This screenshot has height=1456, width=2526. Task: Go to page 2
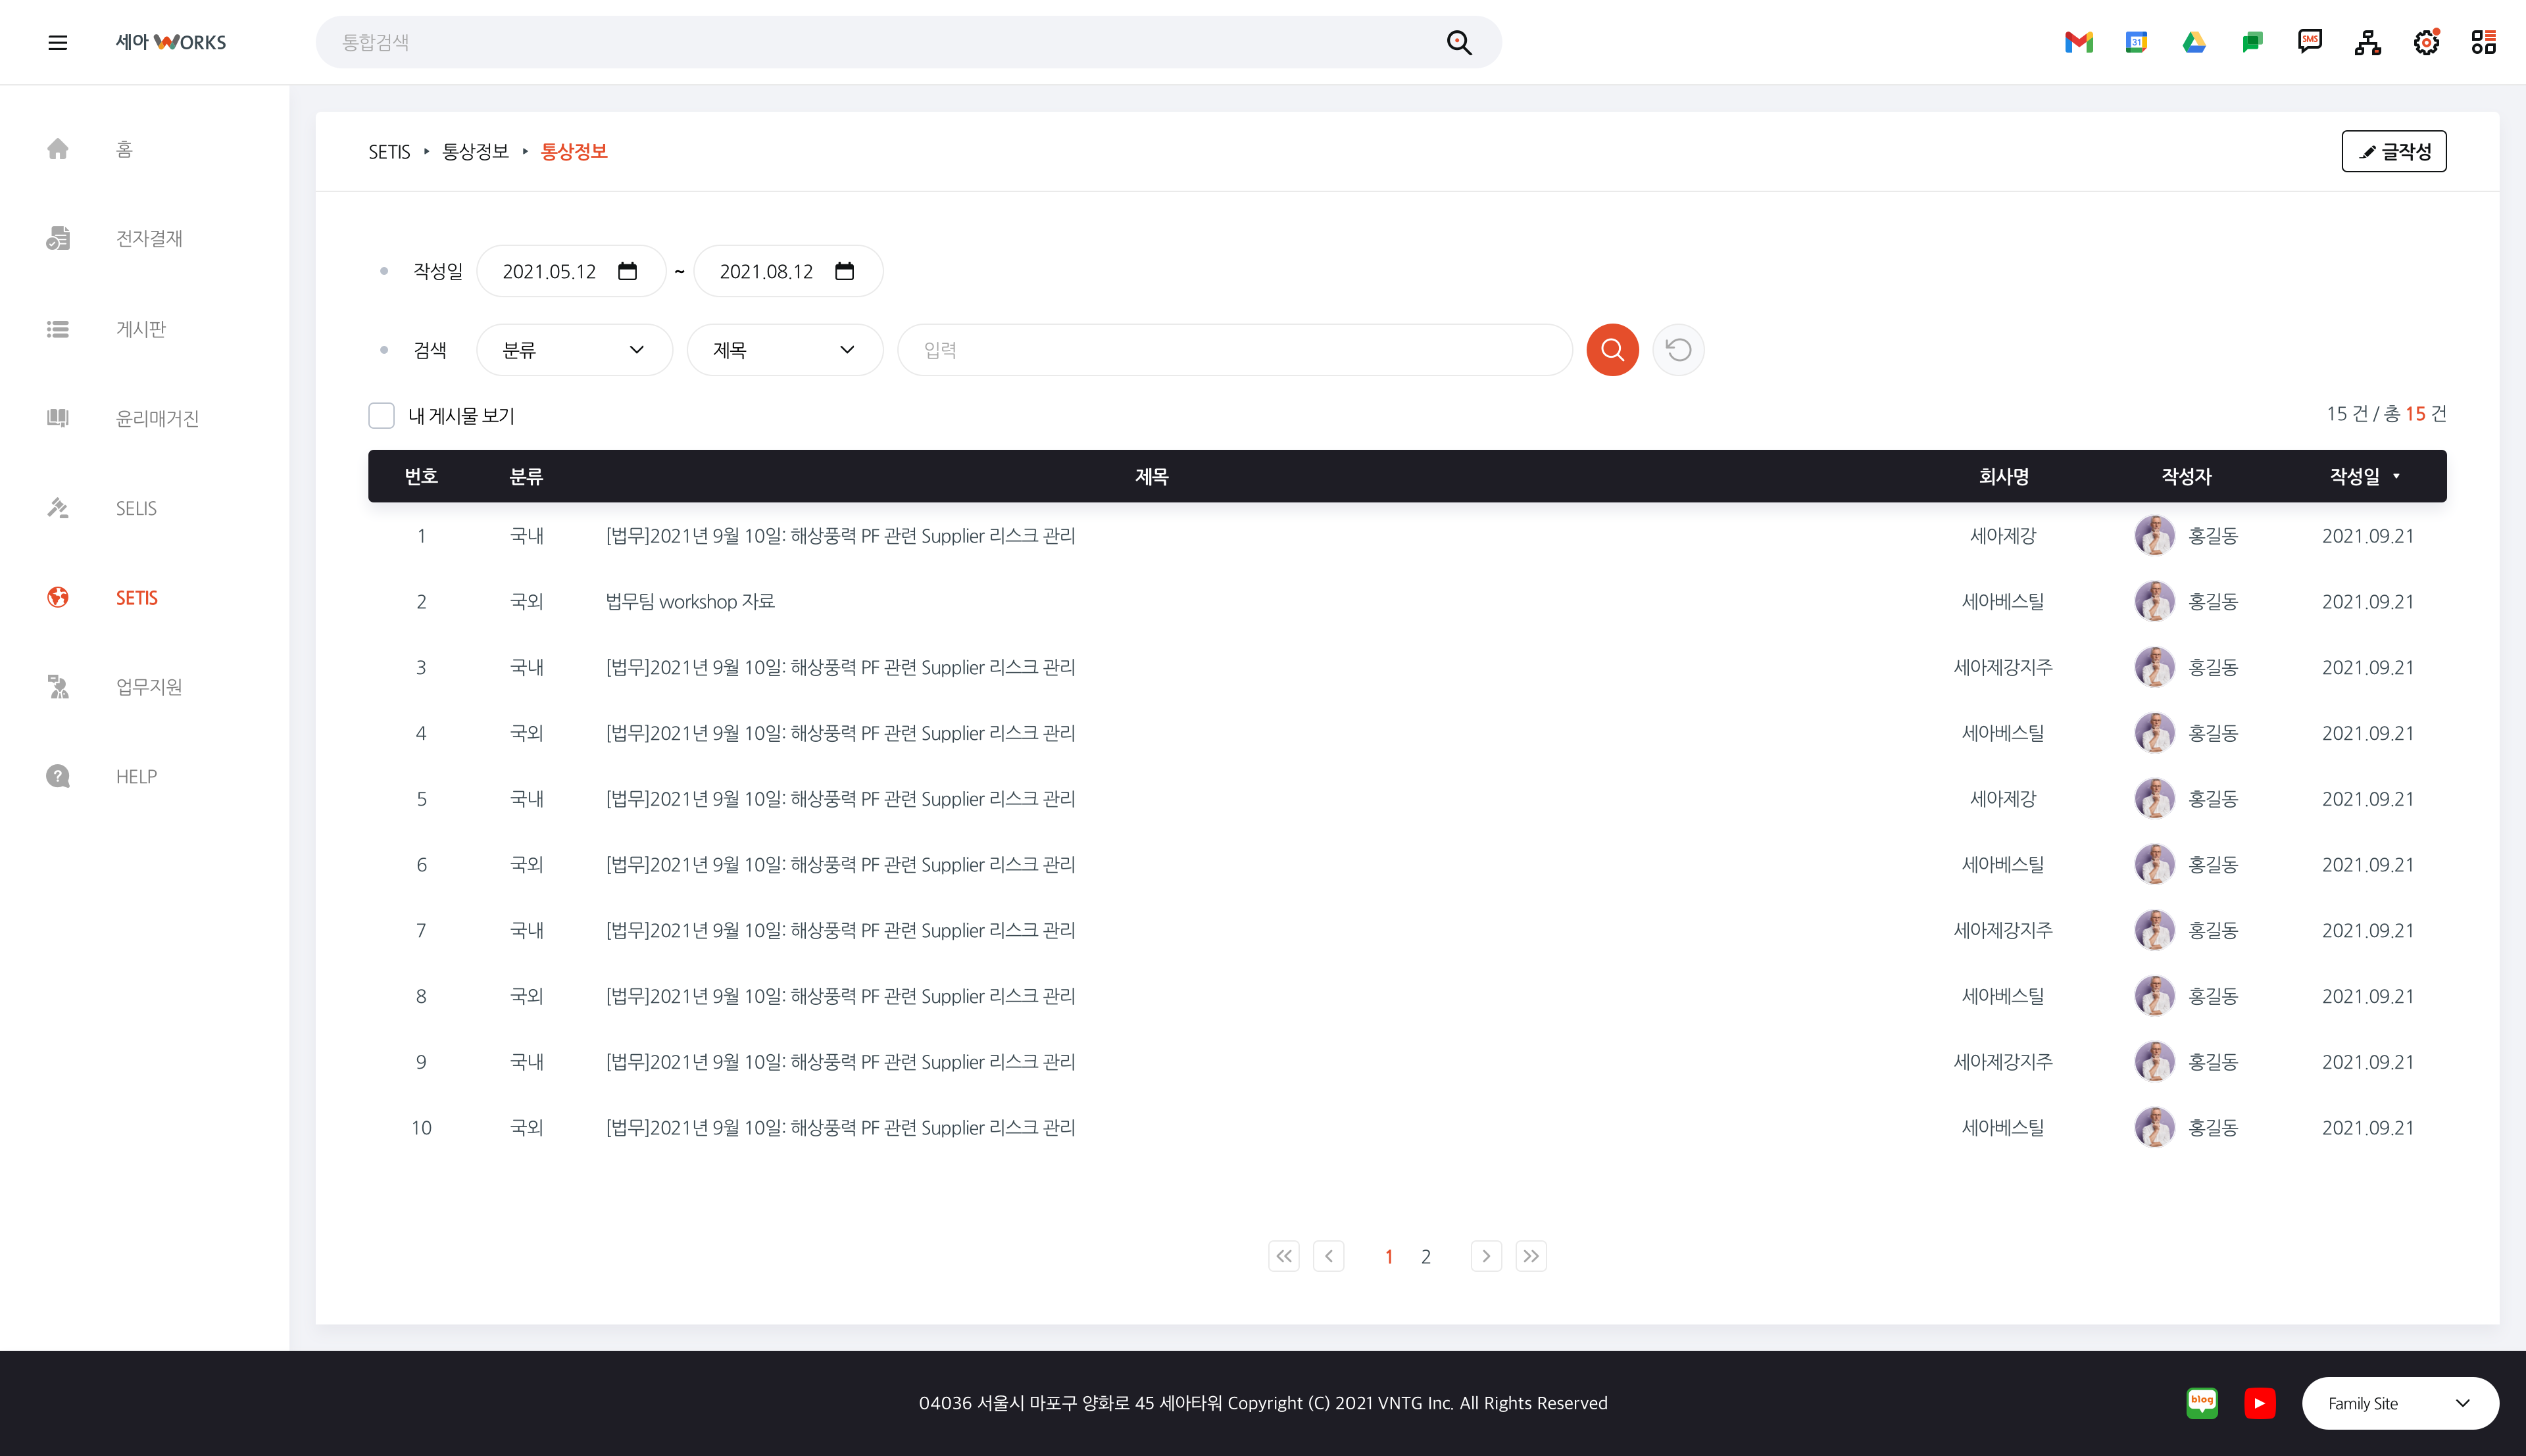pyautogui.click(x=1425, y=1257)
